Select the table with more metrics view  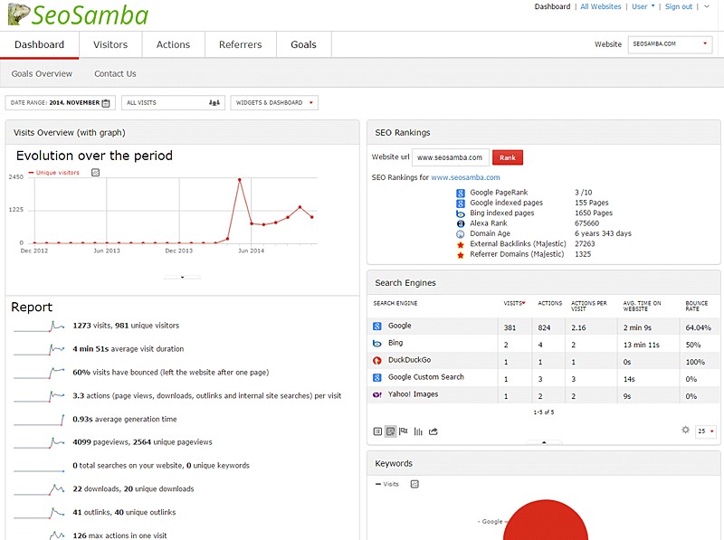click(391, 431)
